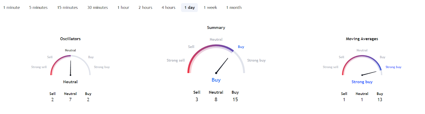Click the Moving Averages gauge heading
The height and width of the screenshot is (114, 425).
[x=362, y=39]
